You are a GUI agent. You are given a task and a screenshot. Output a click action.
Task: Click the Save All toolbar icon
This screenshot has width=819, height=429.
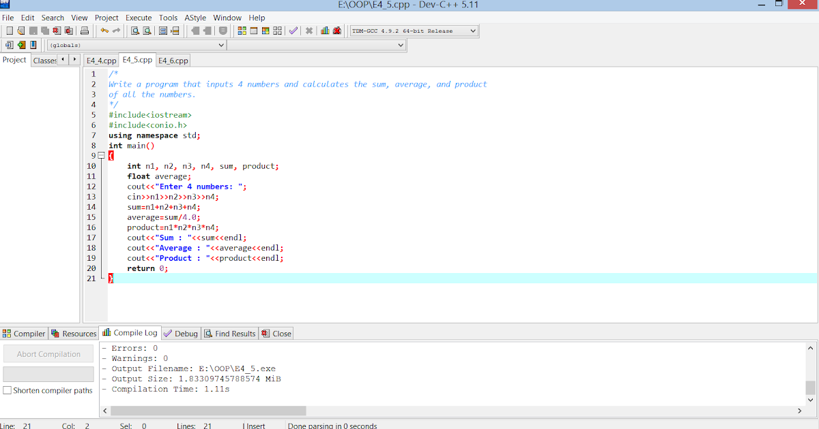(45, 31)
